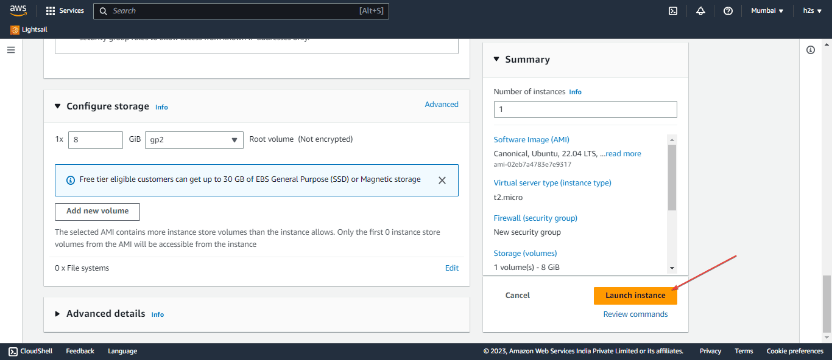Screen dimensions: 832x360
Task: Select the 1 volume(s) - 8 GiB text
Action: [x=526, y=268]
